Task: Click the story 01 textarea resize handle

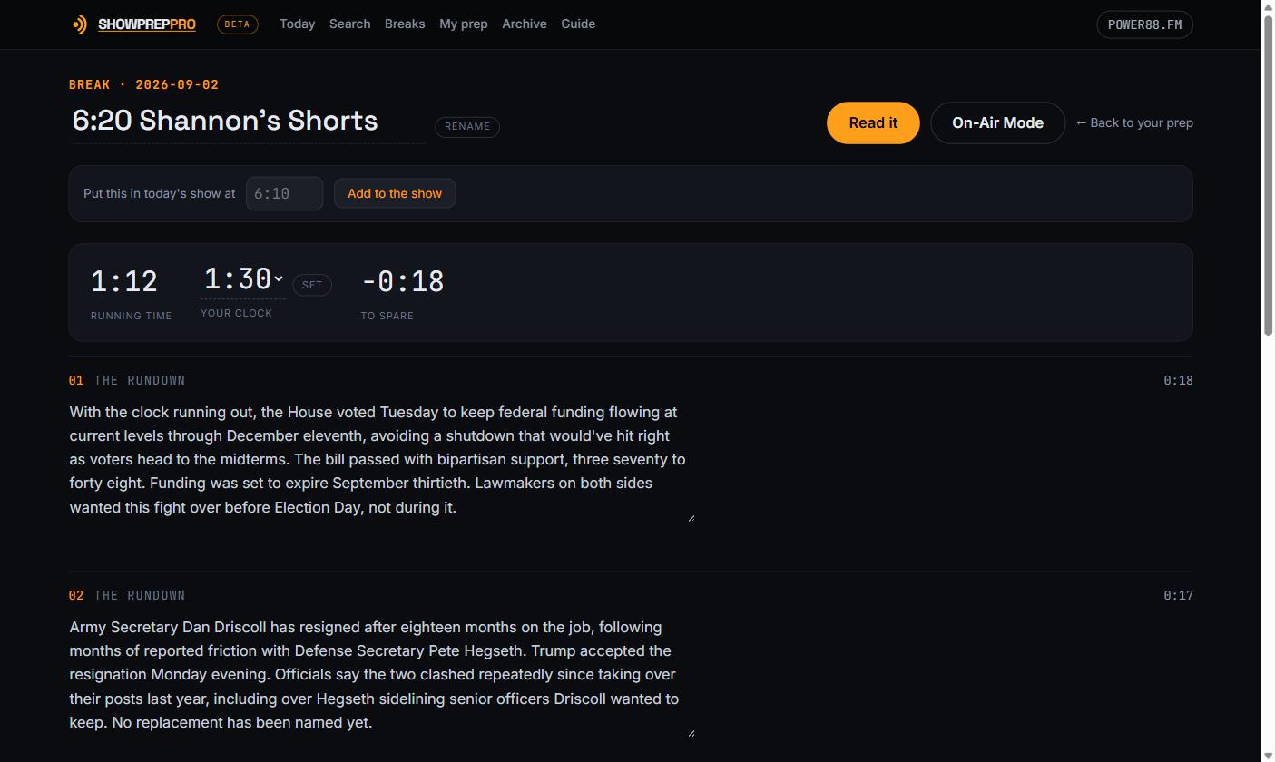Action: 691,518
